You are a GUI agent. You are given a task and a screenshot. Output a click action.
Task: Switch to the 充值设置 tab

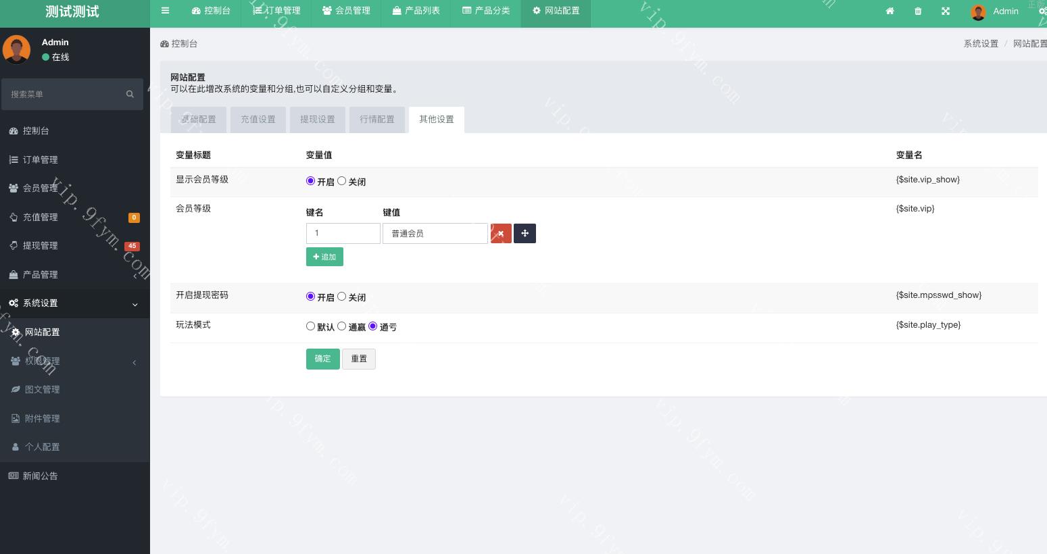pyautogui.click(x=258, y=120)
